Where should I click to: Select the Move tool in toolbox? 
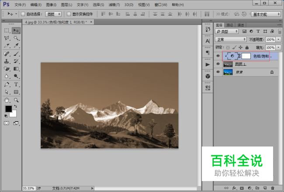click(16, 31)
